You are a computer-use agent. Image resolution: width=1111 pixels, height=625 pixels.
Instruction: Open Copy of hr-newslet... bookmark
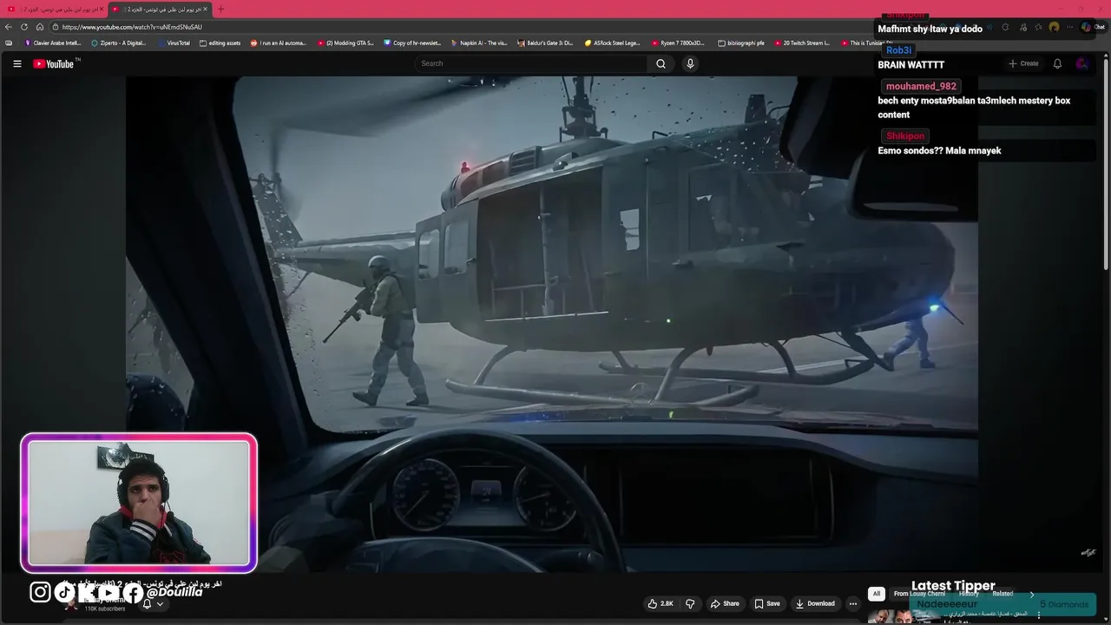[413, 43]
